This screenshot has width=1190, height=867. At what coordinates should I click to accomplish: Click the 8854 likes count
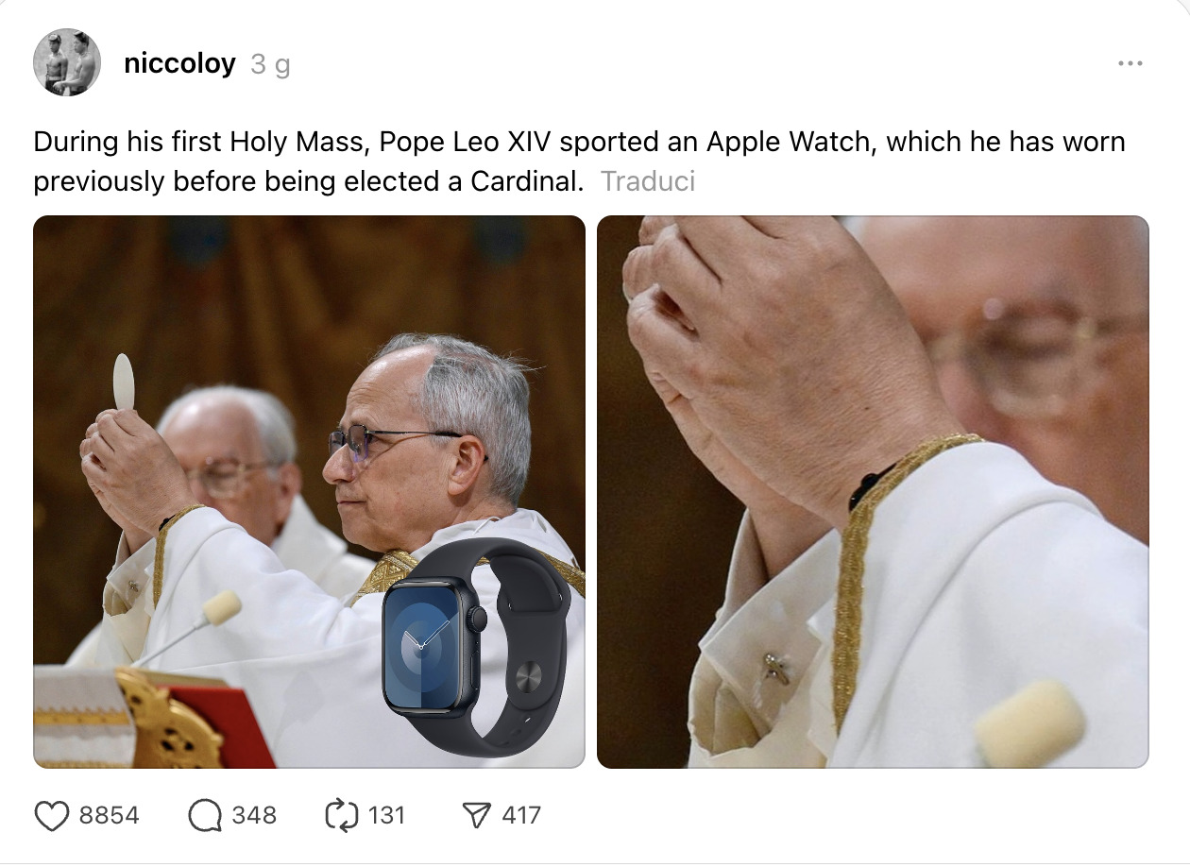click(109, 816)
